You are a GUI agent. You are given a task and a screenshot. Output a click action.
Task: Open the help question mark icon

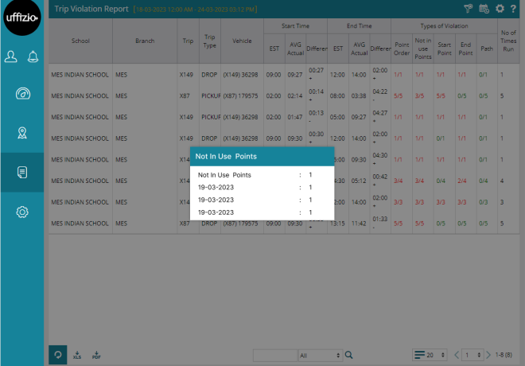click(x=513, y=8)
